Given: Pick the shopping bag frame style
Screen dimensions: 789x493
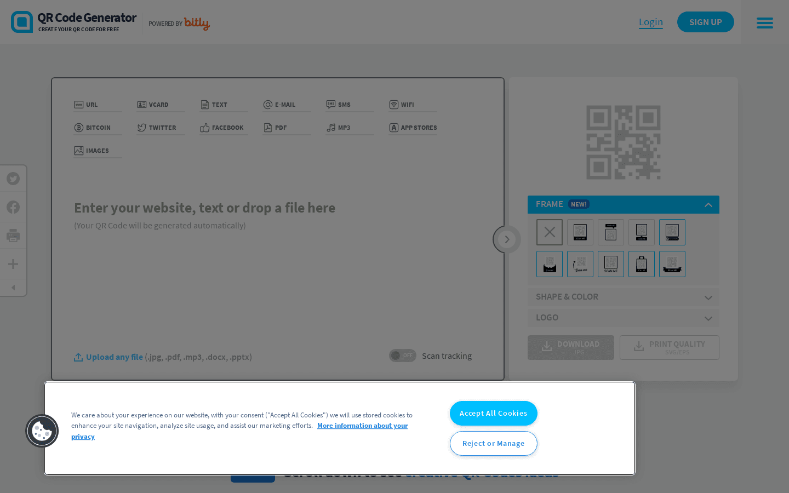Looking at the screenshot, I should (x=641, y=263).
